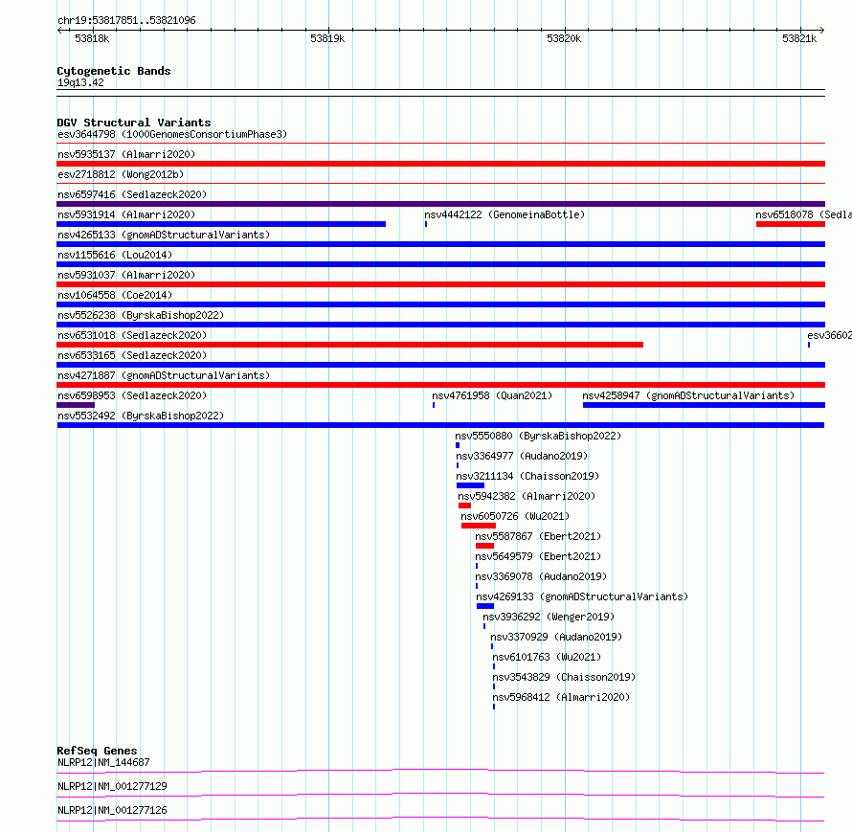852x832 pixels.
Task: Open the nsv6533165 (Sedlazeck2020) label
Action: [132, 355]
